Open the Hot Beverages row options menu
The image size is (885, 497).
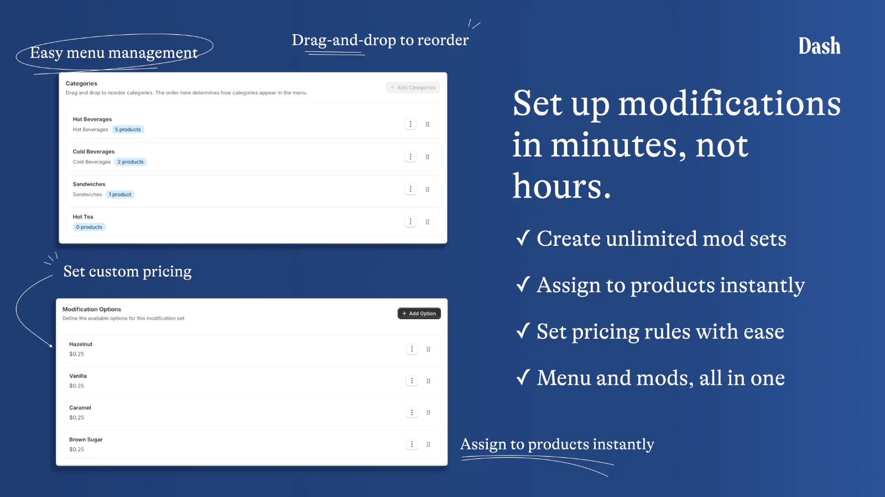(x=410, y=124)
